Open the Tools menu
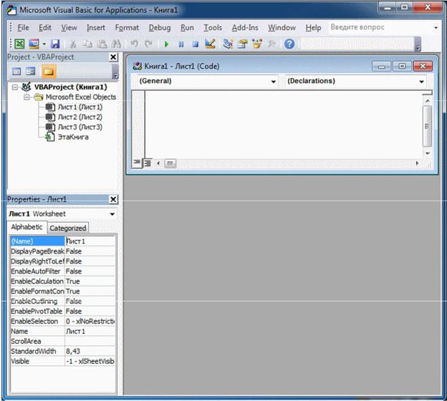This screenshot has width=447, height=401. (x=213, y=28)
